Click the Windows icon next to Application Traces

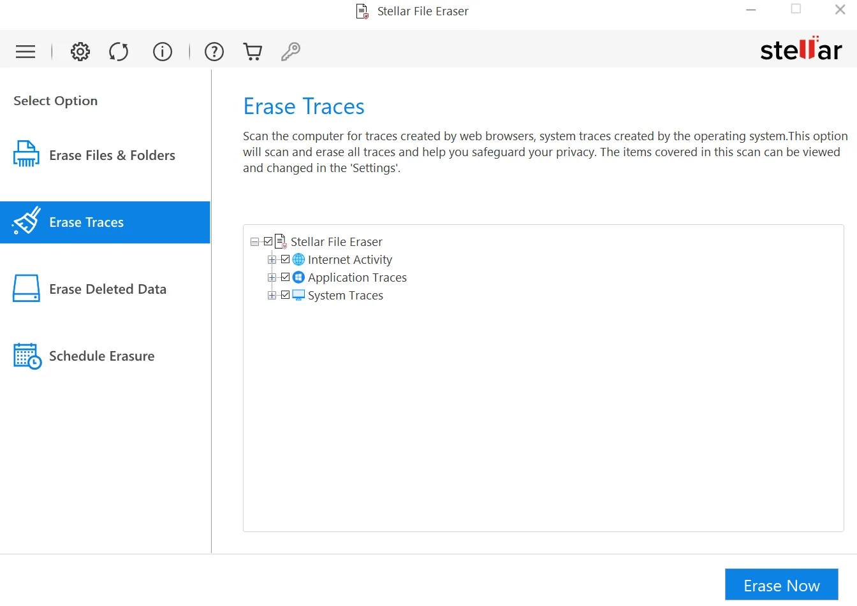(298, 277)
